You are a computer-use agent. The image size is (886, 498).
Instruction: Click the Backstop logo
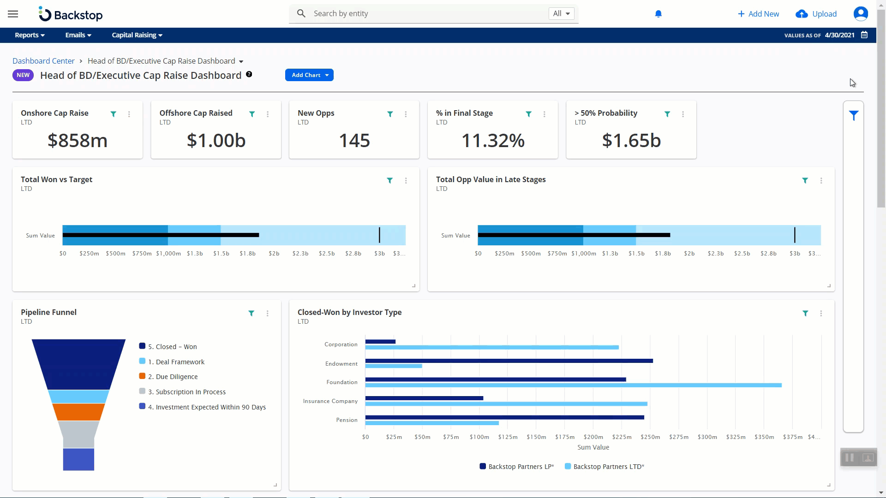pyautogui.click(x=71, y=14)
